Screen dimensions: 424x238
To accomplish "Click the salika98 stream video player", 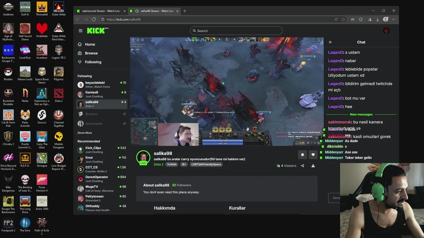I will (x=227, y=91).
